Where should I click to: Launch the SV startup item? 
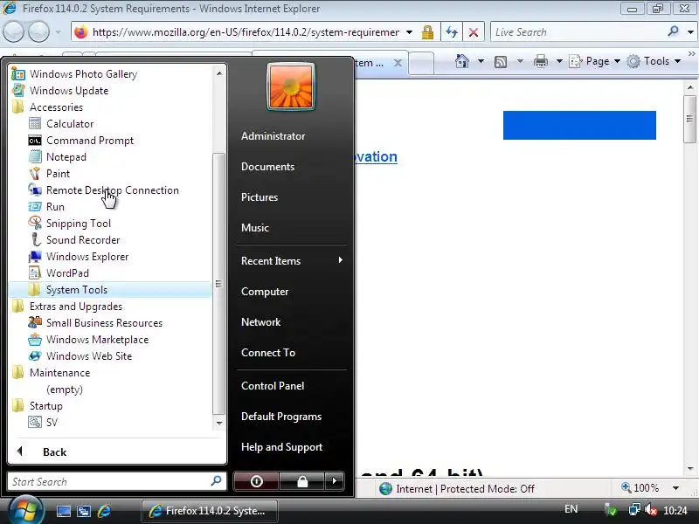point(52,423)
